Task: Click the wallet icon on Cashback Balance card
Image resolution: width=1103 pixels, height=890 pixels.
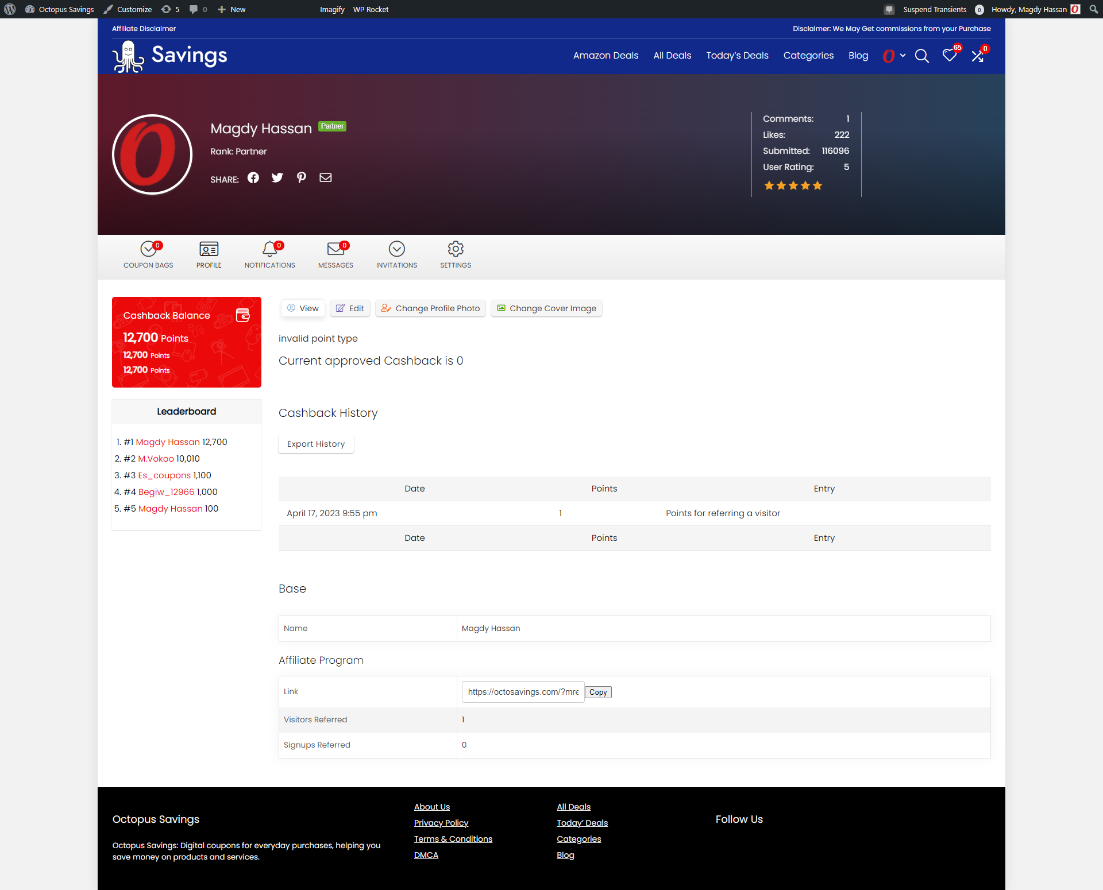Action: (x=243, y=315)
